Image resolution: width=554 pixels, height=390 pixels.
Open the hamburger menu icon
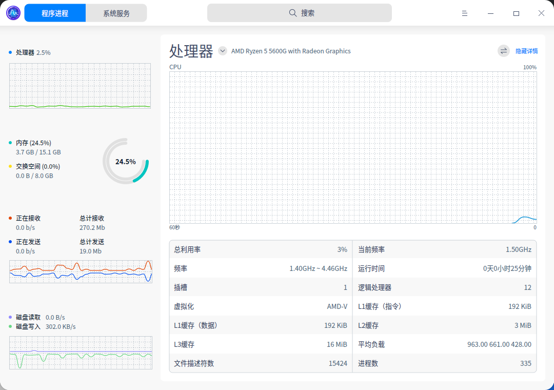(464, 13)
